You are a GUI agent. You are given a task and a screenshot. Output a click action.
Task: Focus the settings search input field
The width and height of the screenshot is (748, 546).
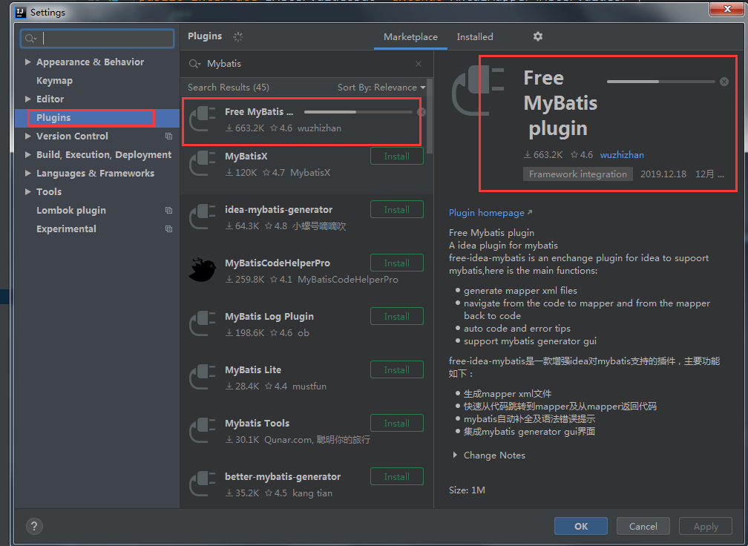pyautogui.click(x=97, y=39)
